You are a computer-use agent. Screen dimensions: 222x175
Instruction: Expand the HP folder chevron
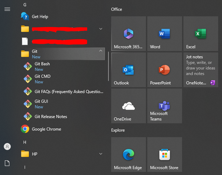pyautogui.click(x=101, y=154)
